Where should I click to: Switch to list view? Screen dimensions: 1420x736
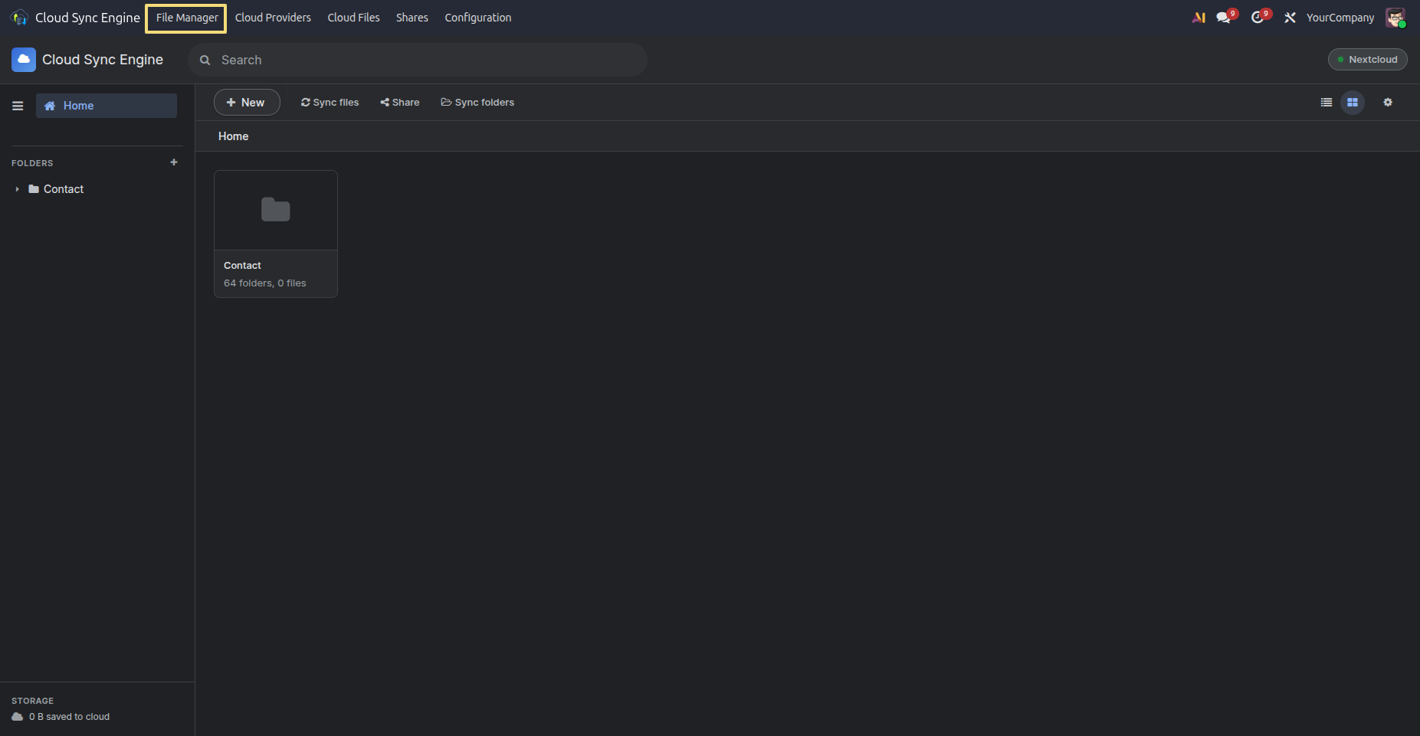click(x=1327, y=103)
